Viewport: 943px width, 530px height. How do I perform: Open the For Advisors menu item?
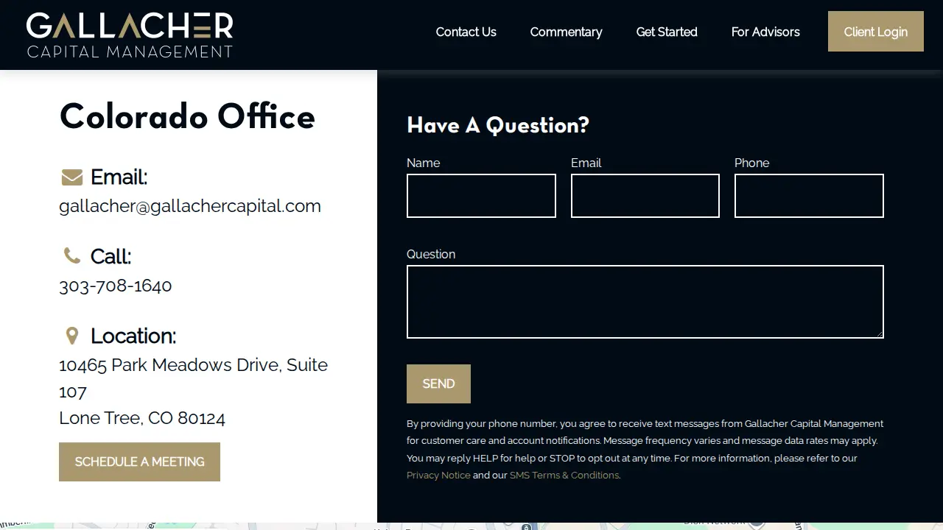(x=765, y=32)
